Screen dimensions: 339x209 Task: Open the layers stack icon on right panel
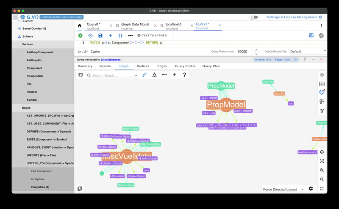(x=322, y=152)
